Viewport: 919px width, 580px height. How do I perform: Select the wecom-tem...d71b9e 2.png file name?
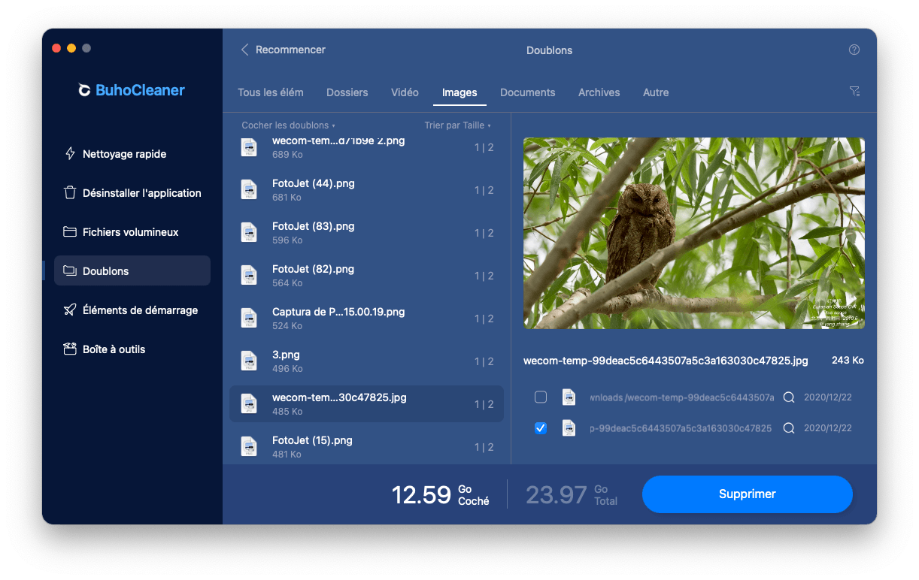click(338, 142)
